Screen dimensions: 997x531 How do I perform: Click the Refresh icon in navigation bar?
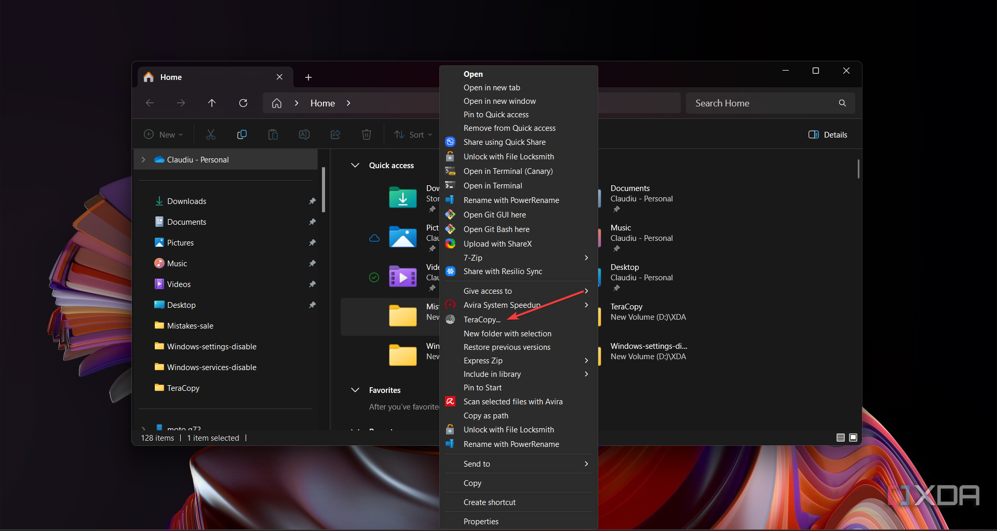tap(243, 103)
